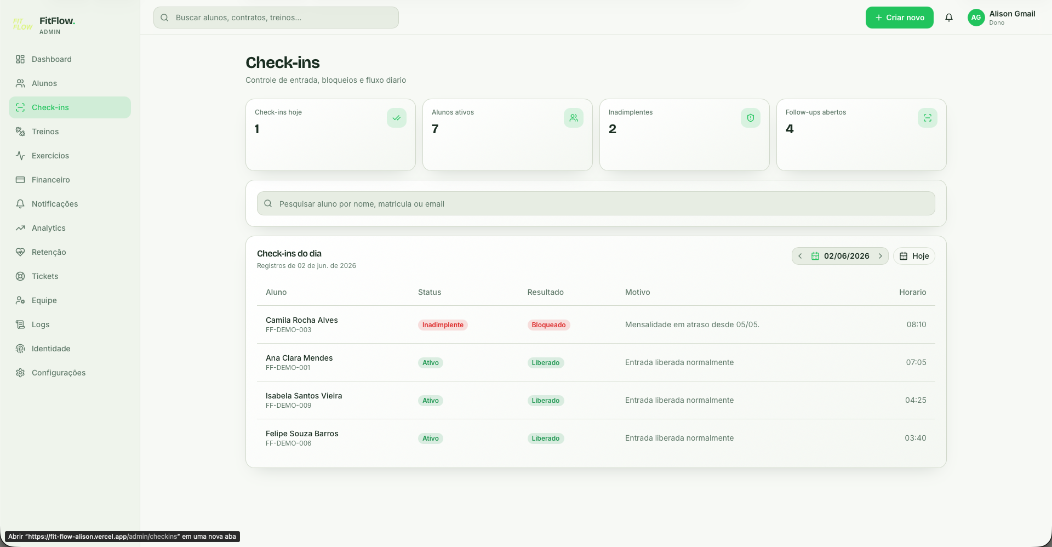Click the double-check icon on Check-ins hoje card
Image resolution: width=1052 pixels, height=547 pixels.
(x=397, y=118)
